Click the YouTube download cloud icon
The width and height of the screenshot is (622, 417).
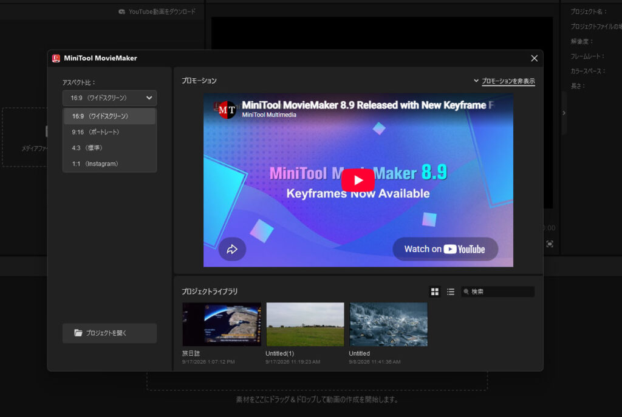click(121, 12)
